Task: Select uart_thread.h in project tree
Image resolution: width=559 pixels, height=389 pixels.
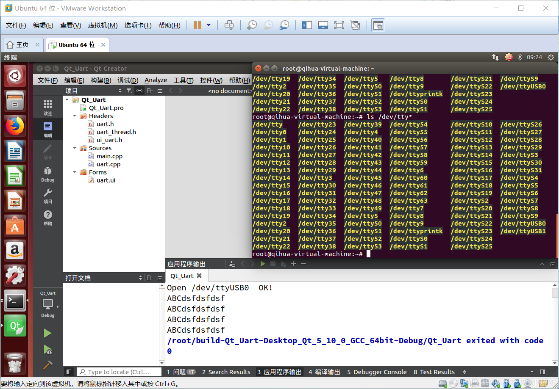Action: 116,132
